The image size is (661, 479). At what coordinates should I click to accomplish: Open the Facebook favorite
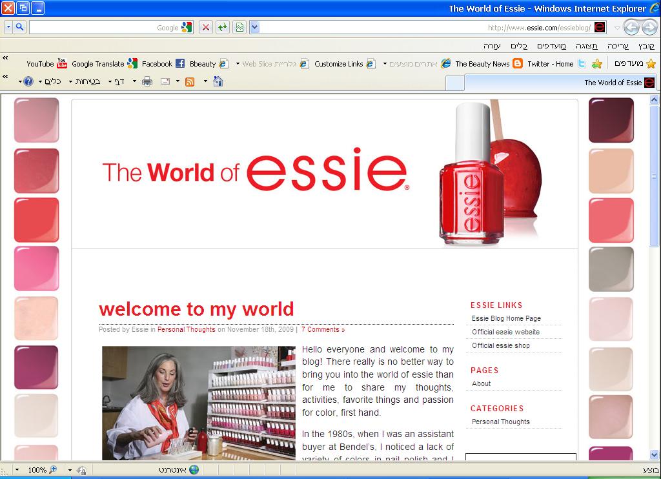(x=163, y=64)
